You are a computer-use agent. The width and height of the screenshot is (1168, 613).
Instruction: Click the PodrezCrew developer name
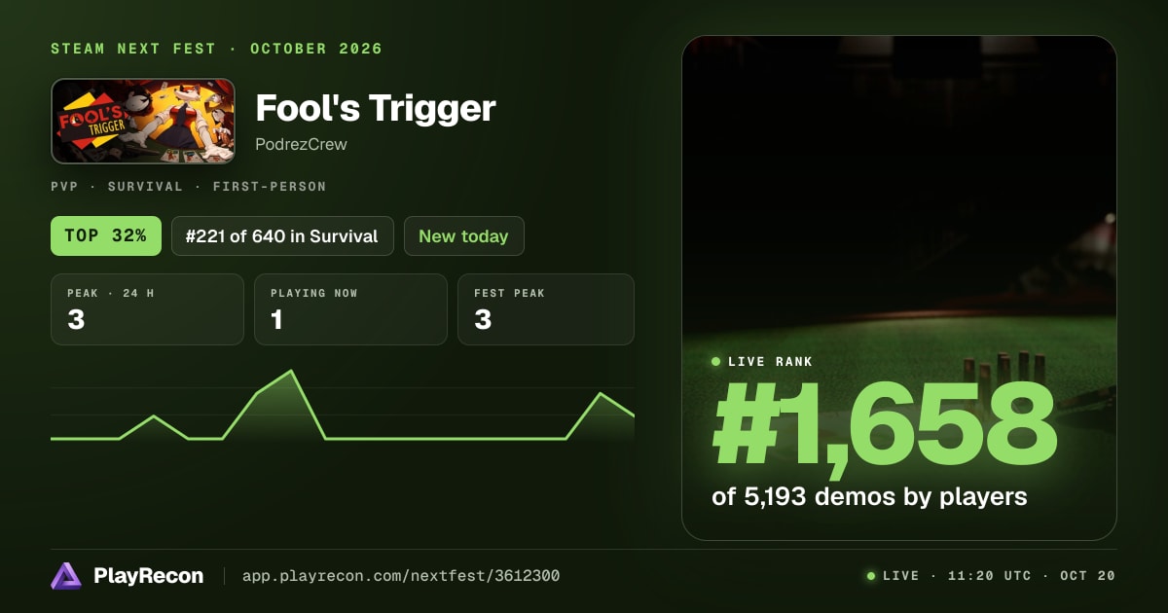tap(301, 144)
